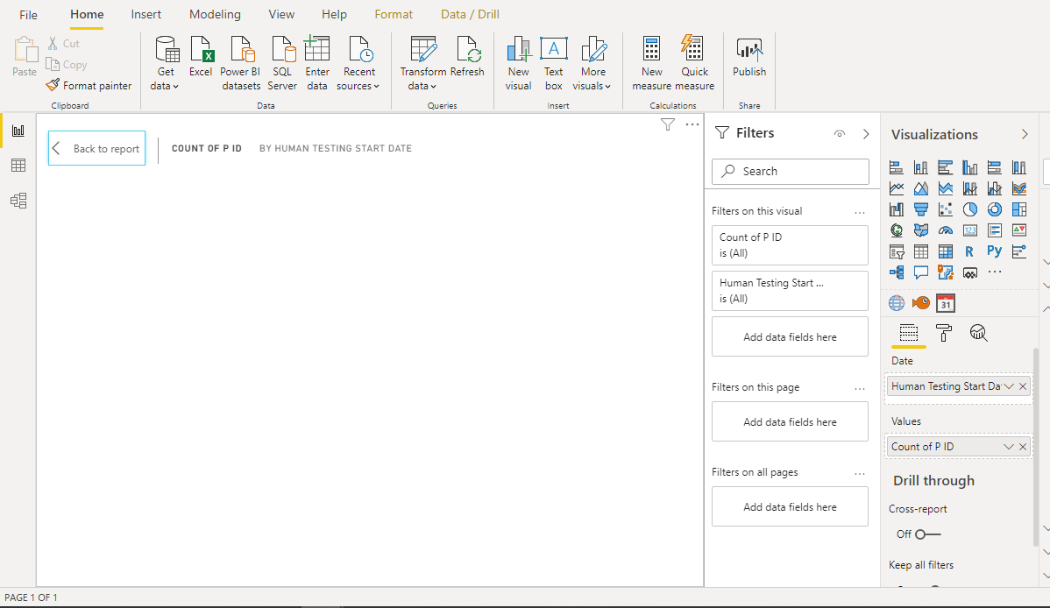Image resolution: width=1050 pixels, height=608 pixels.
Task: Expand the Human Testing Start Date field chevron
Action: click(x=1009, y=386)
